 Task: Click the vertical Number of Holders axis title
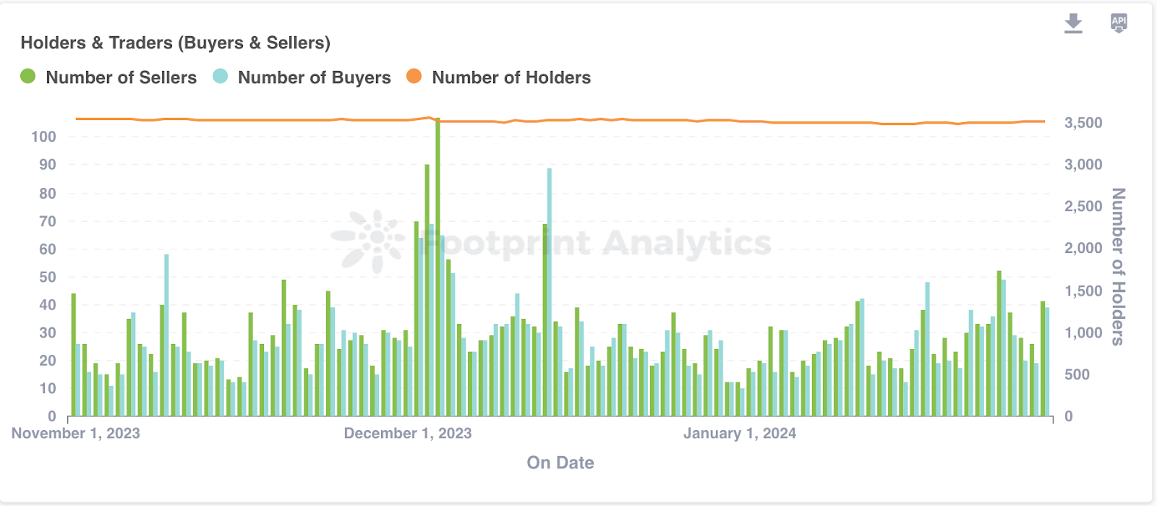tap(1118, 267)
